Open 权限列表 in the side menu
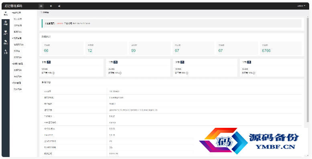The image size is (312, 159). click(18, 57)
